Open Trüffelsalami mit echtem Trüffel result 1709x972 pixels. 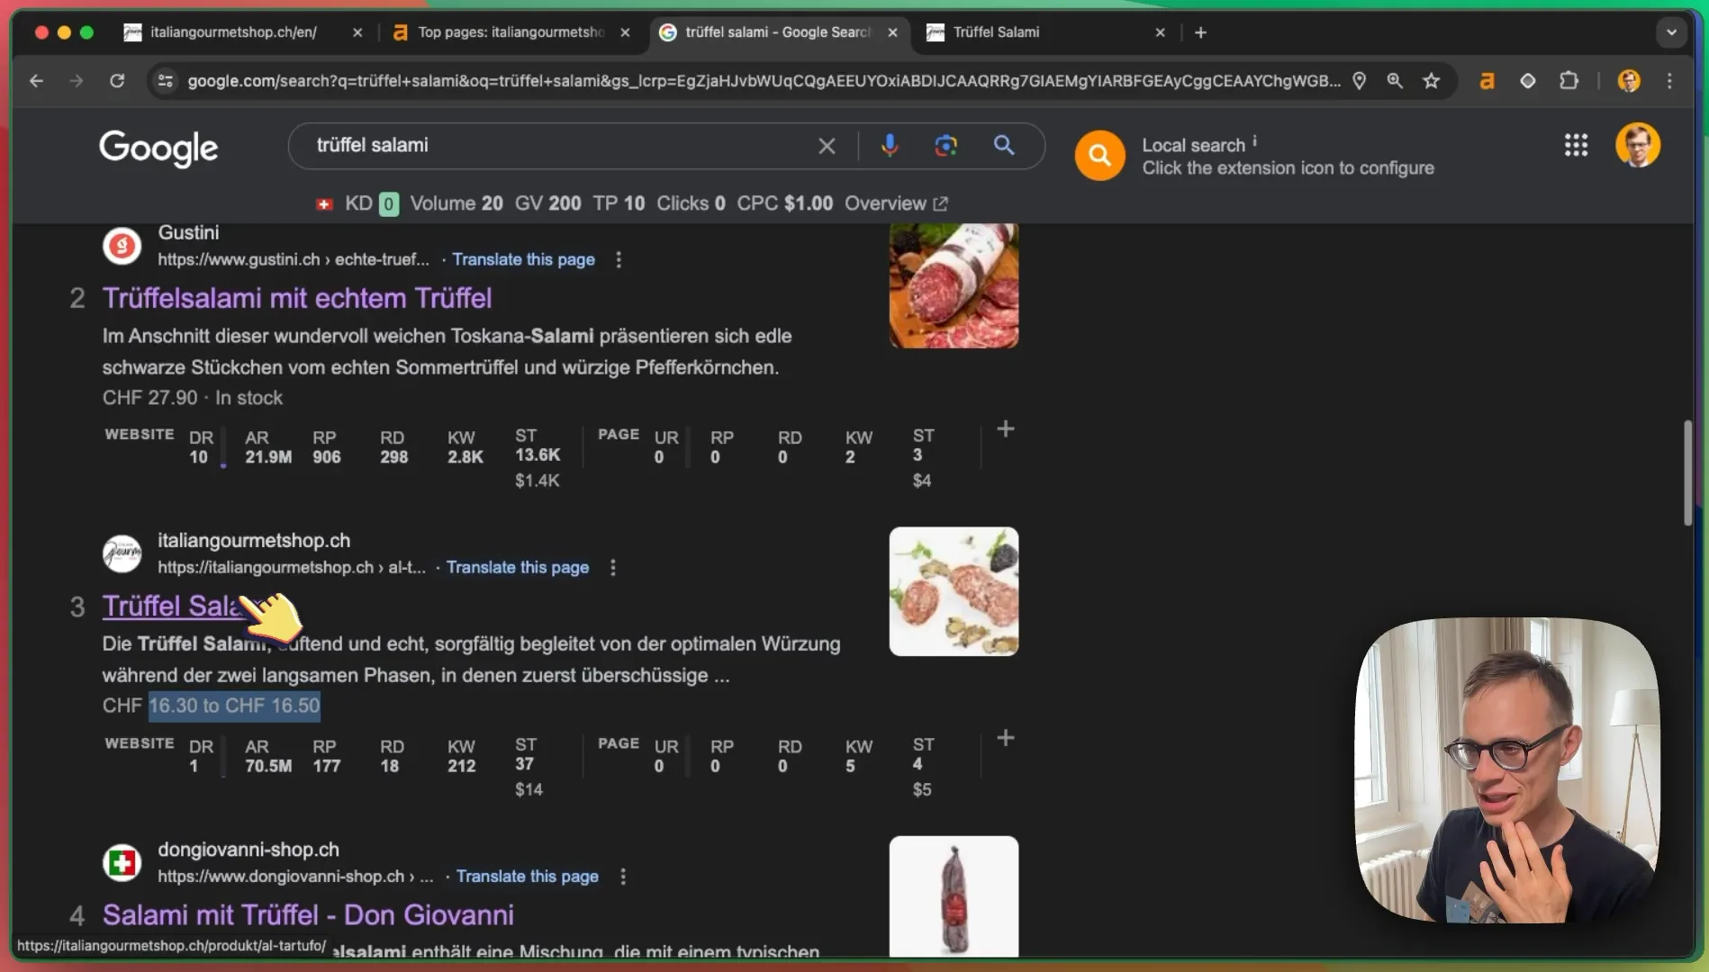tap(297, 299)
